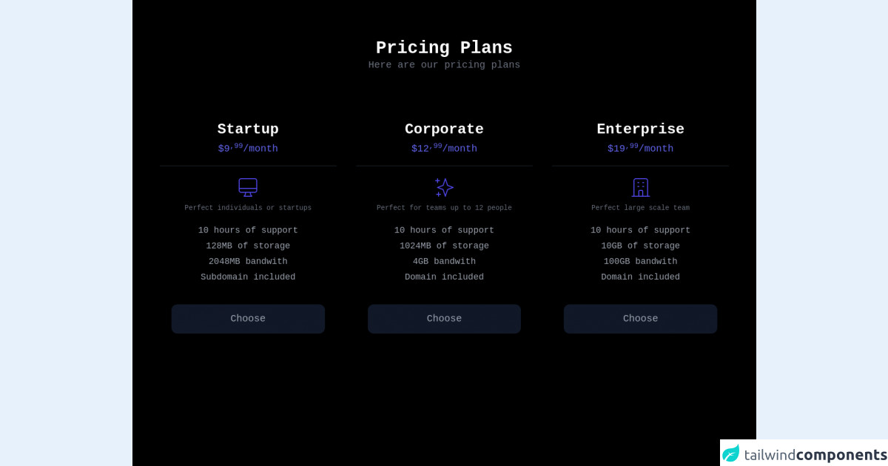Click 'Here are our pricing plans' subtitle
This screenshot has height=466, width=888.
pos(444,65)
